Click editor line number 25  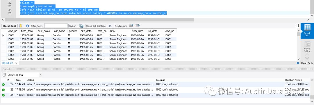10,13
